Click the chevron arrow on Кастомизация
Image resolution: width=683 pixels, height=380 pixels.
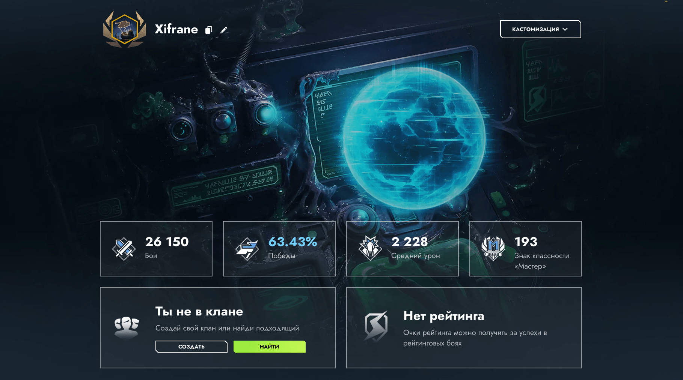565,29
